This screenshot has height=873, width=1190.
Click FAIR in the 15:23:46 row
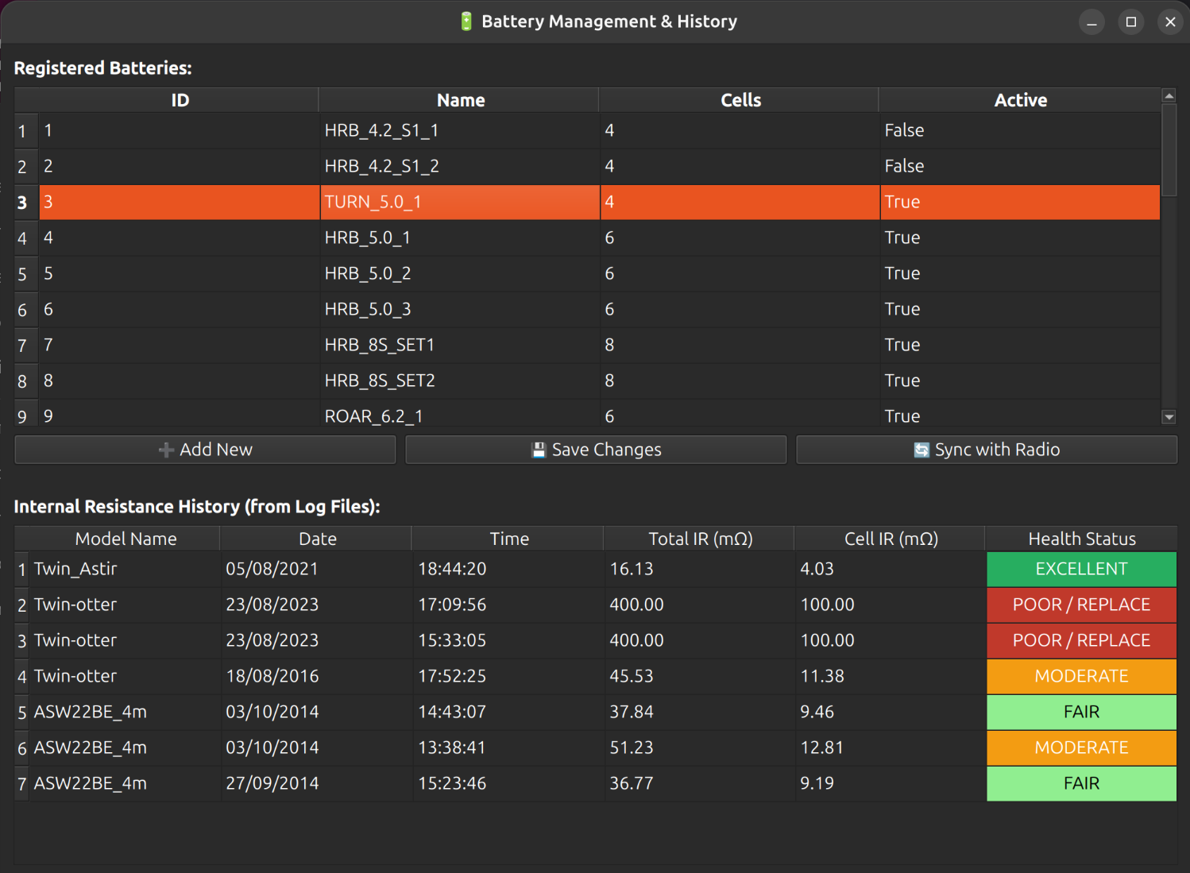coord(1082,783)
